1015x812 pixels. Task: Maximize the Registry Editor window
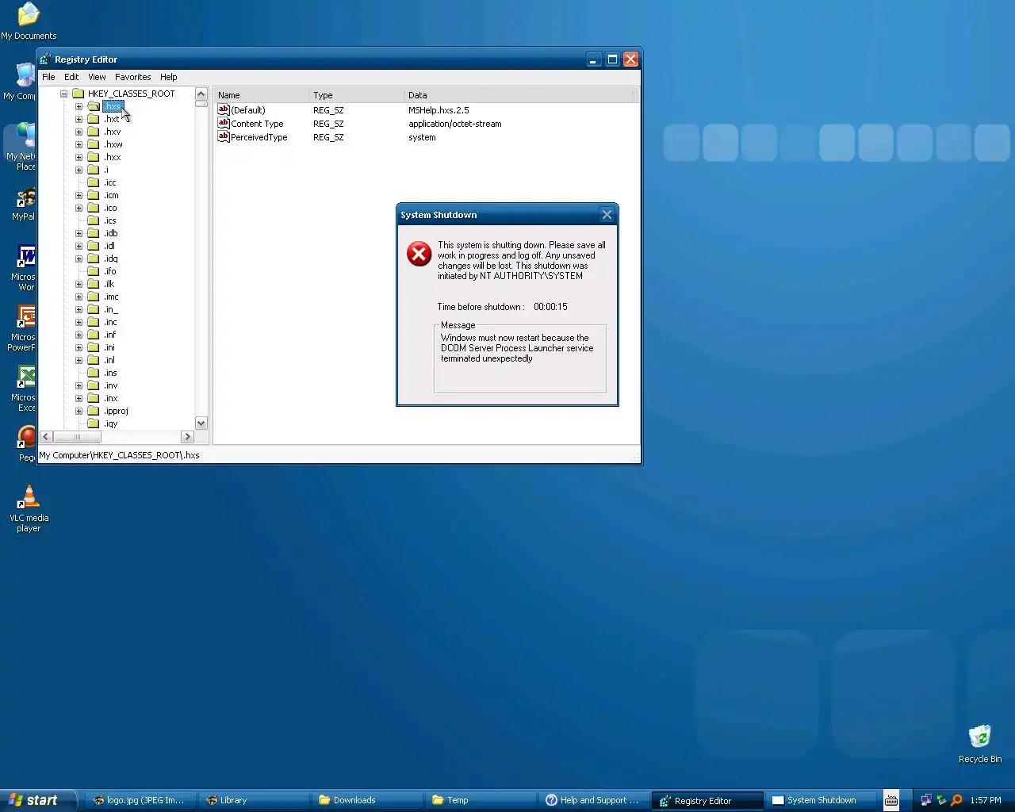click(x=612, y=59)
